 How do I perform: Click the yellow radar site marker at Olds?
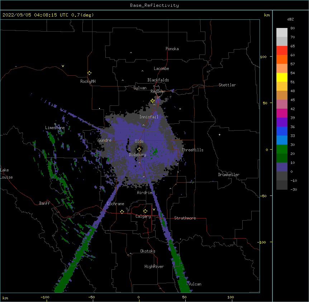(x=139, y=149)
